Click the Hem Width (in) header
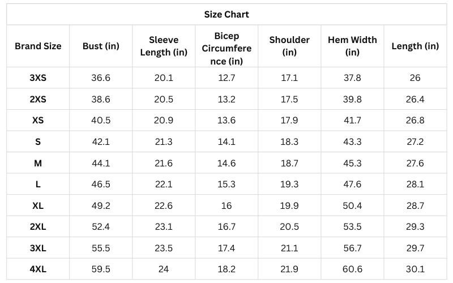Image resolution: width=453 pixels, height=283 pixels. coord(352,46)
